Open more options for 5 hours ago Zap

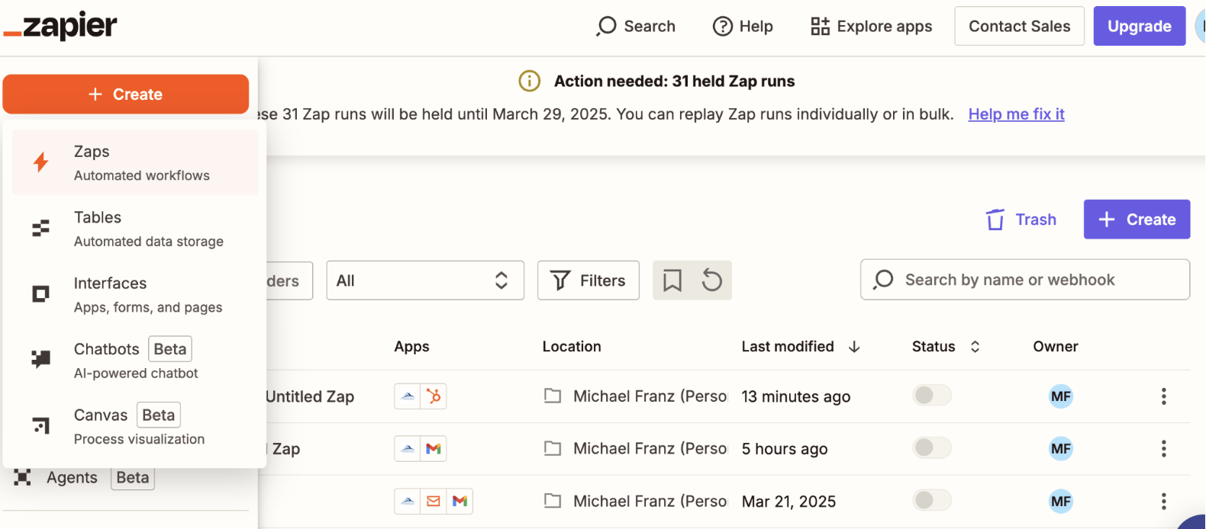1163,449
